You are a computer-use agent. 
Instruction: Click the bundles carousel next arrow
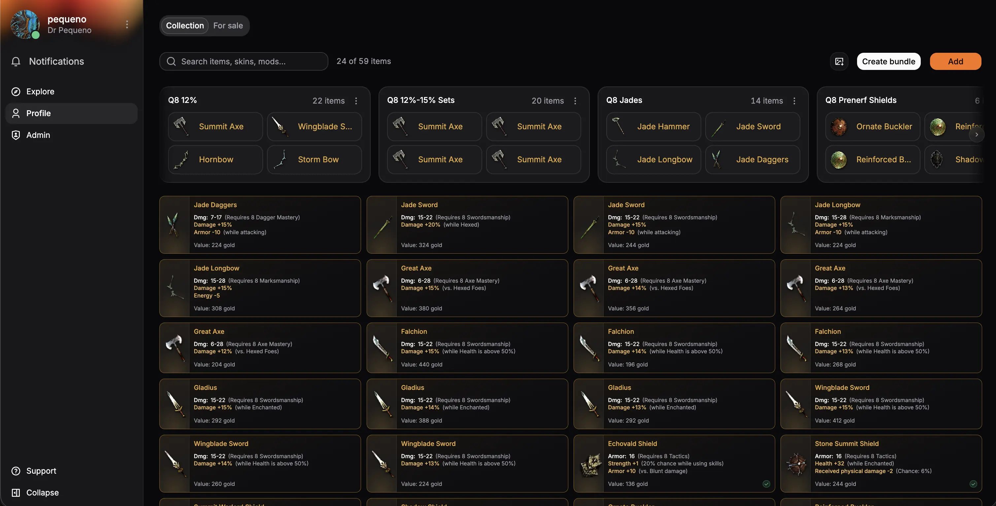(x=976, y=135)
